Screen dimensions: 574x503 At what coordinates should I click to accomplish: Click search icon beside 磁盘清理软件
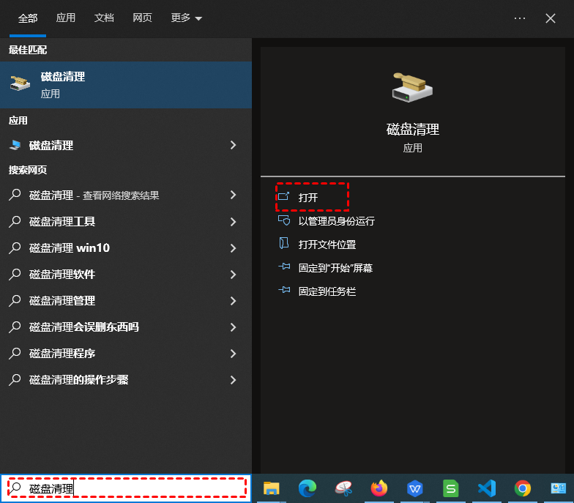click(15, 274)
